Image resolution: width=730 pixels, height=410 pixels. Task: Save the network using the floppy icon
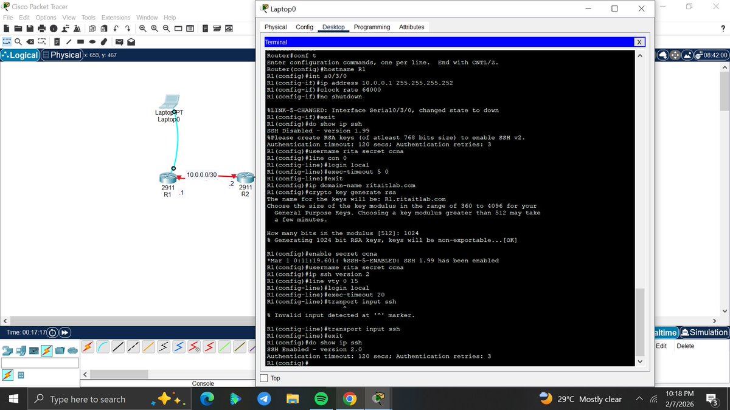pos(30,29)
